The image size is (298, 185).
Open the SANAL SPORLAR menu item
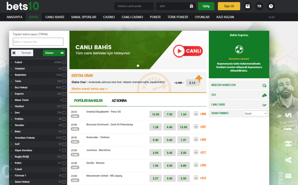[84, 17]
